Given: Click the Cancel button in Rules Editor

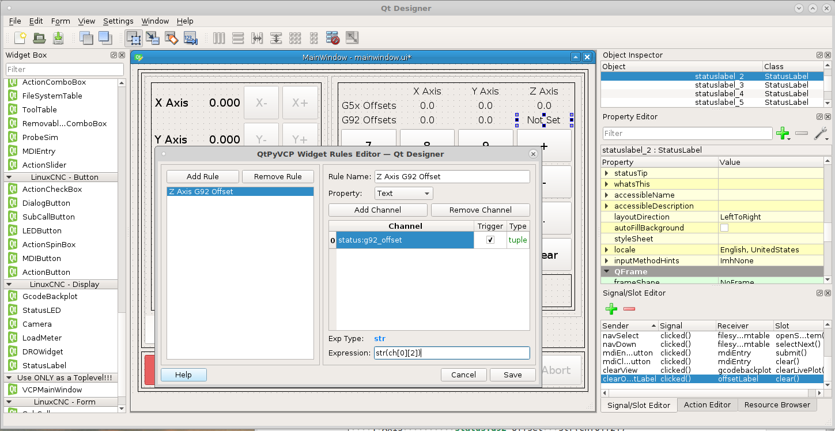Looking at the screenshot, I should pos(464,375).
